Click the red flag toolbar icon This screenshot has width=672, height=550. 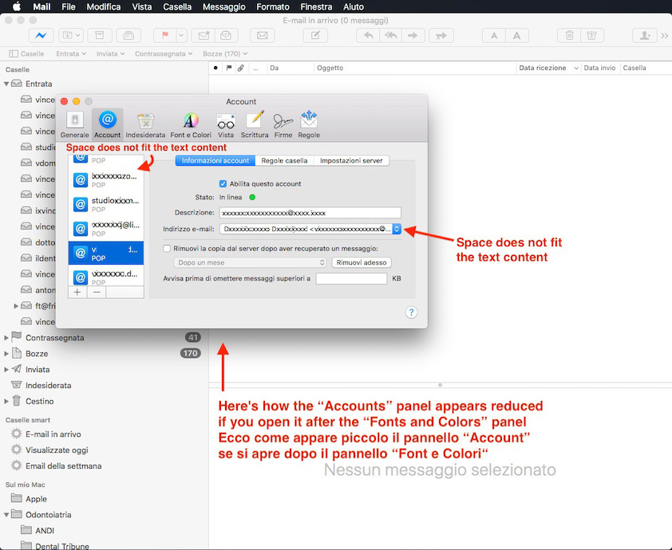(x=164, y=36)
